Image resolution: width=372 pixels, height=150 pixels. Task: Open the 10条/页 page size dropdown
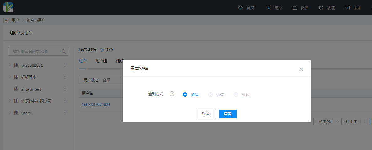(x=327, y=122)
